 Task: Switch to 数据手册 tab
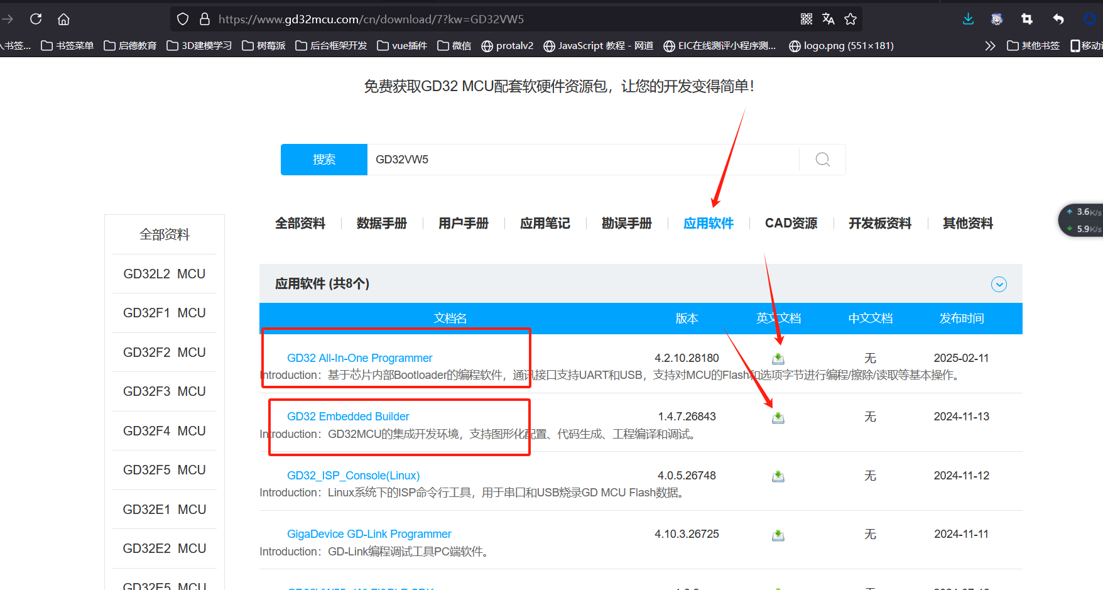point(381,224)
